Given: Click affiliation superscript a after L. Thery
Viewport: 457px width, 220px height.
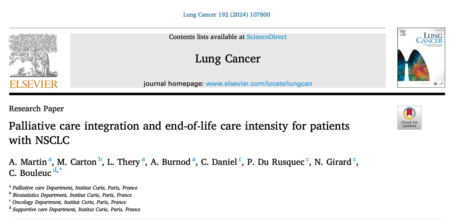Looking at the screenshot, I should (143, 159).
